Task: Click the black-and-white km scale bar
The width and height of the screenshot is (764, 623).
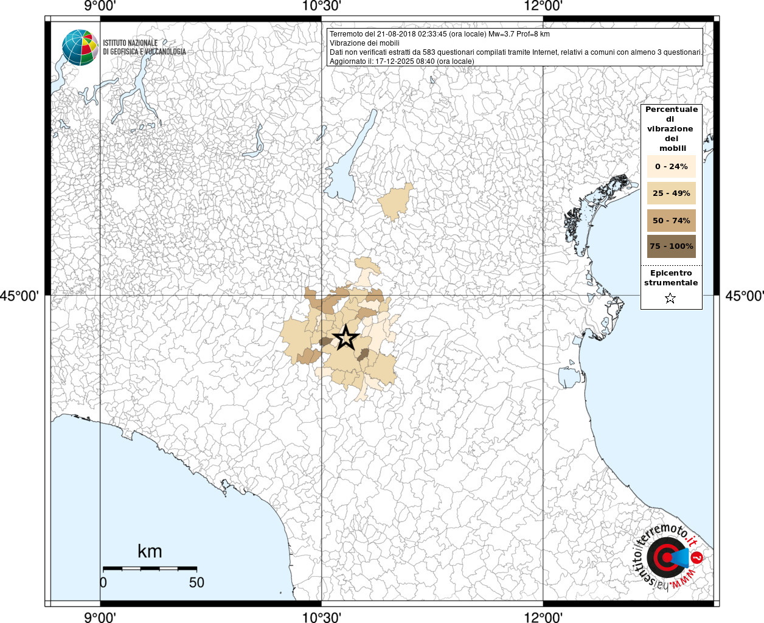Action: coord(150,568)
